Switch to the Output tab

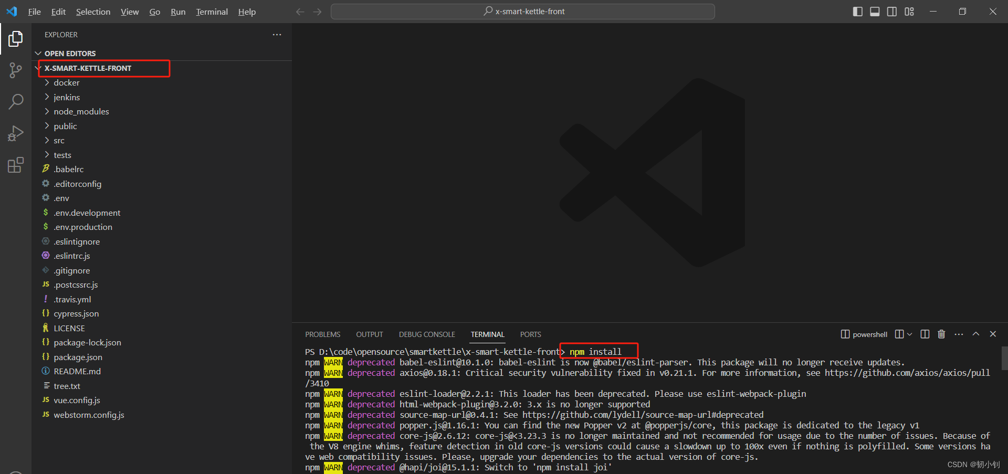coord(370,334)
